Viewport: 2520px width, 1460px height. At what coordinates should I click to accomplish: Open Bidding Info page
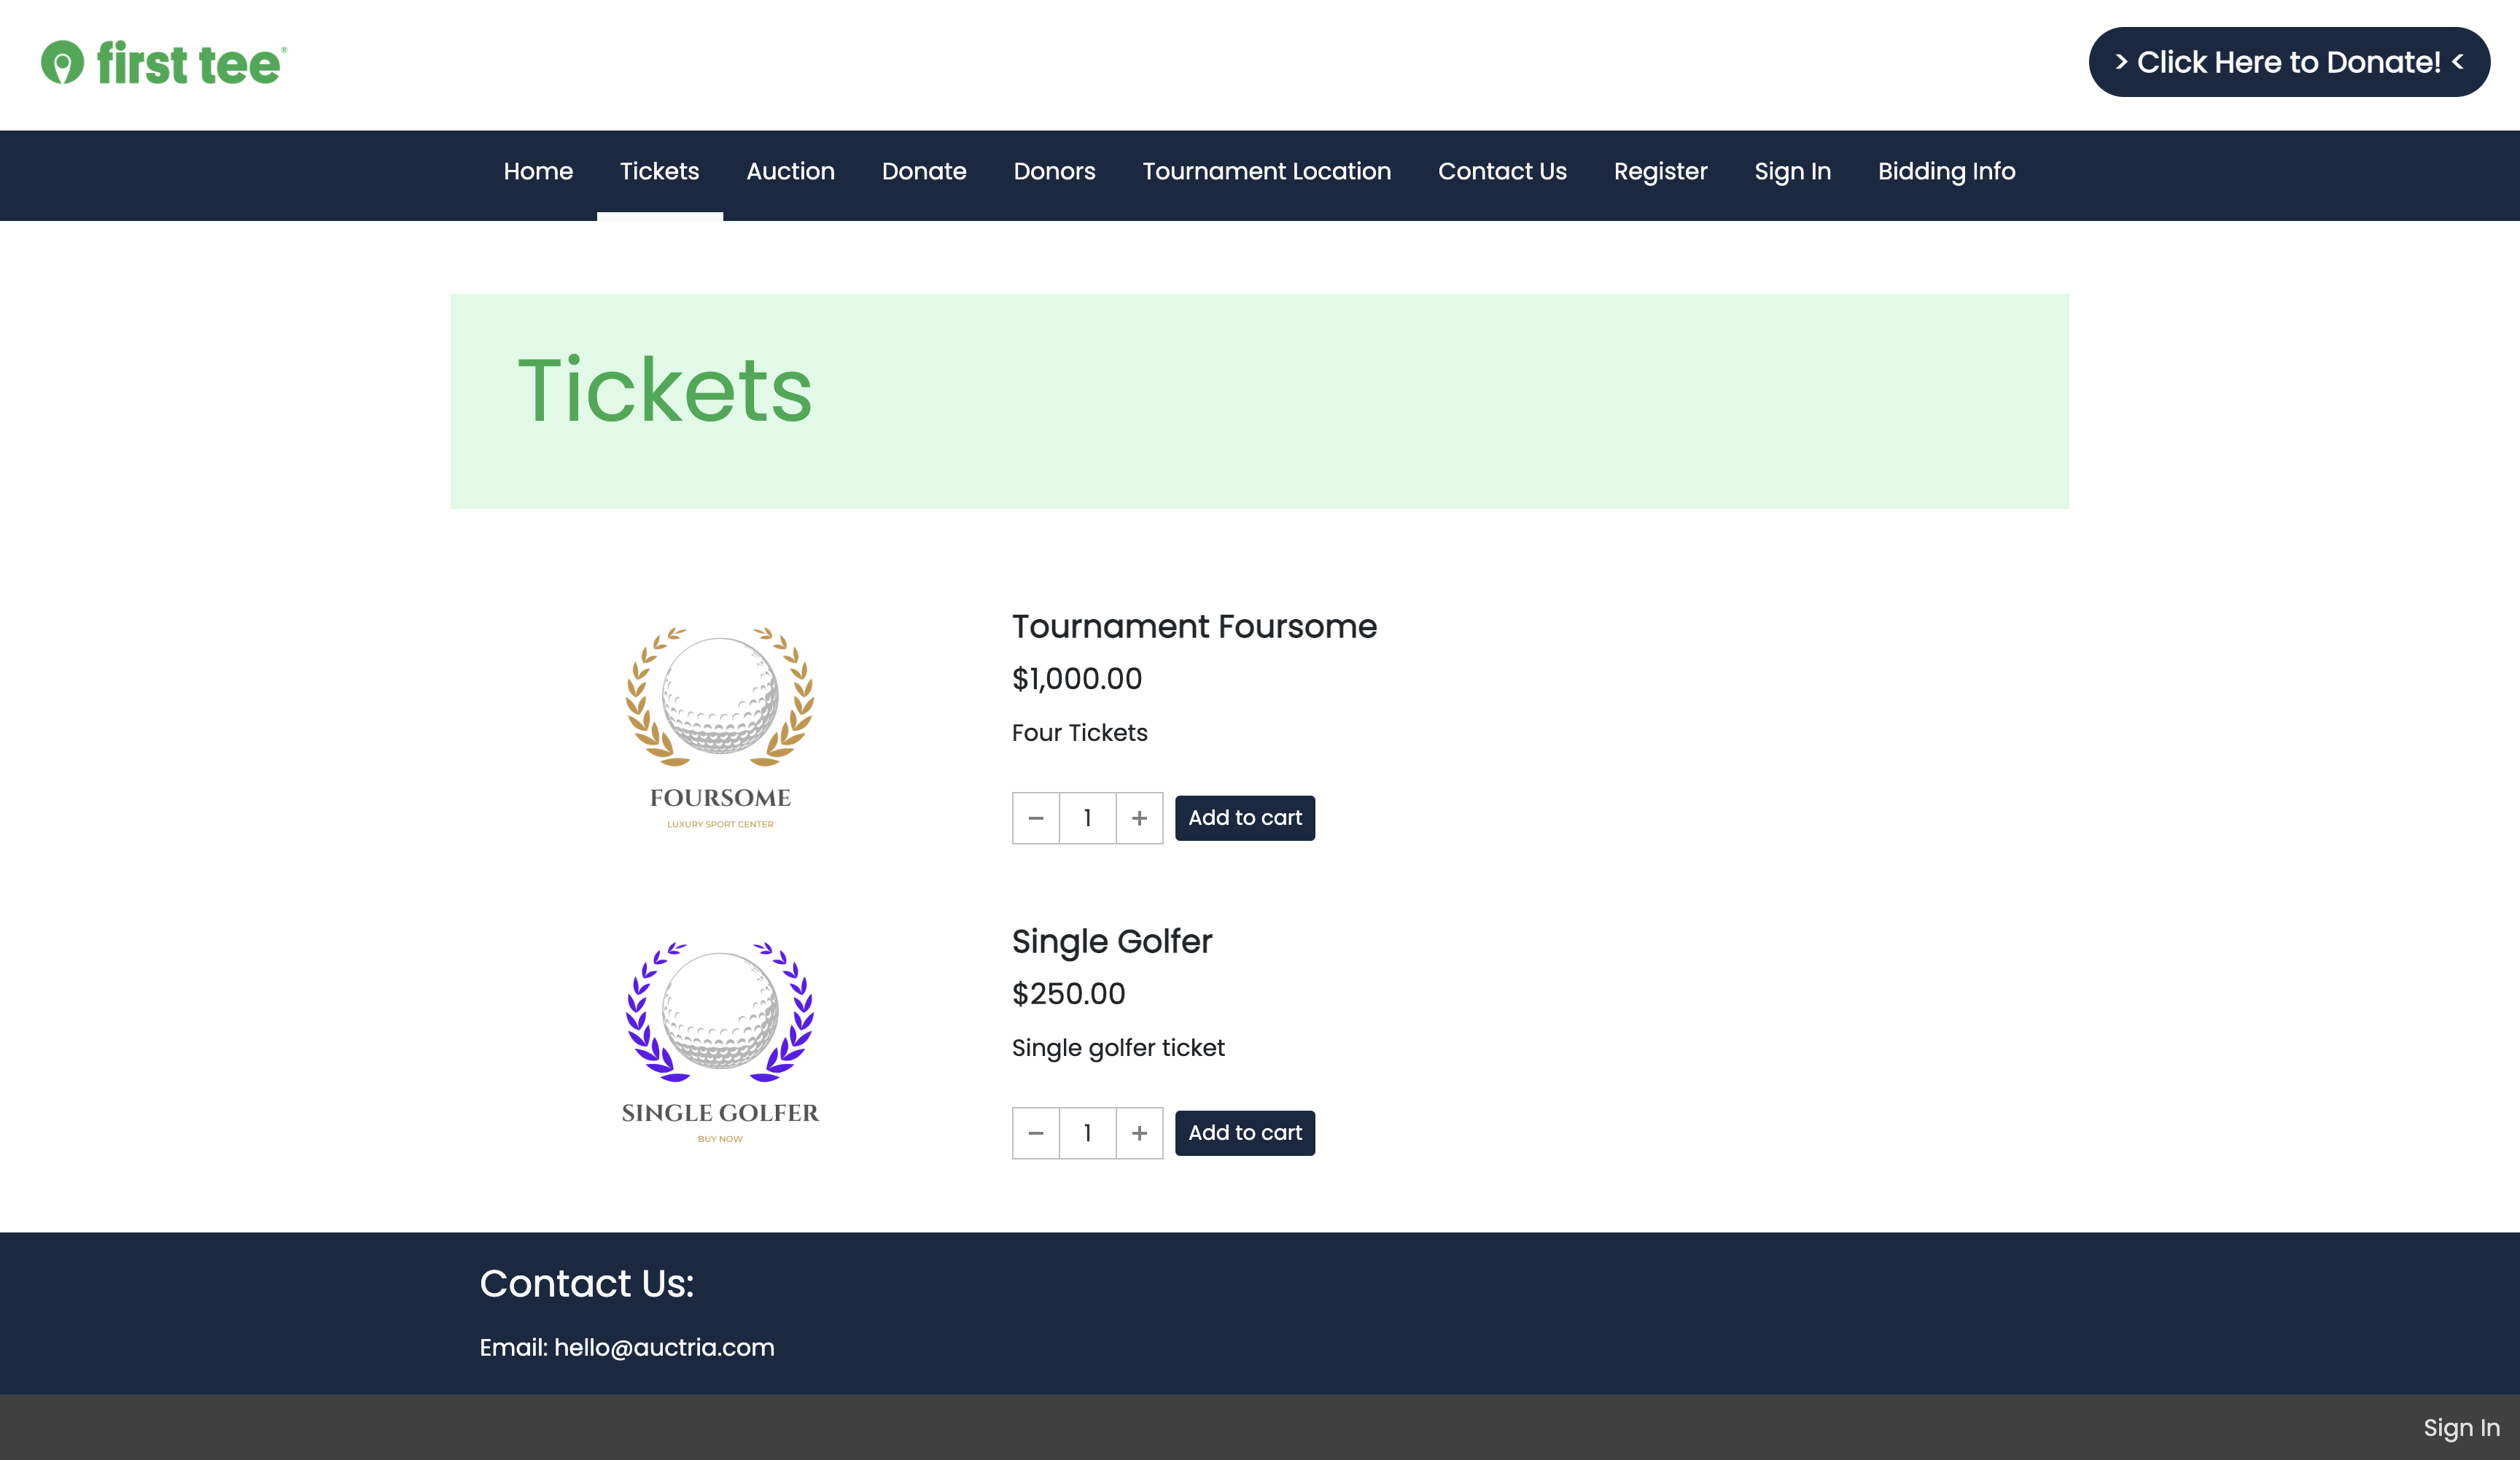click(x=1946, y=171)
